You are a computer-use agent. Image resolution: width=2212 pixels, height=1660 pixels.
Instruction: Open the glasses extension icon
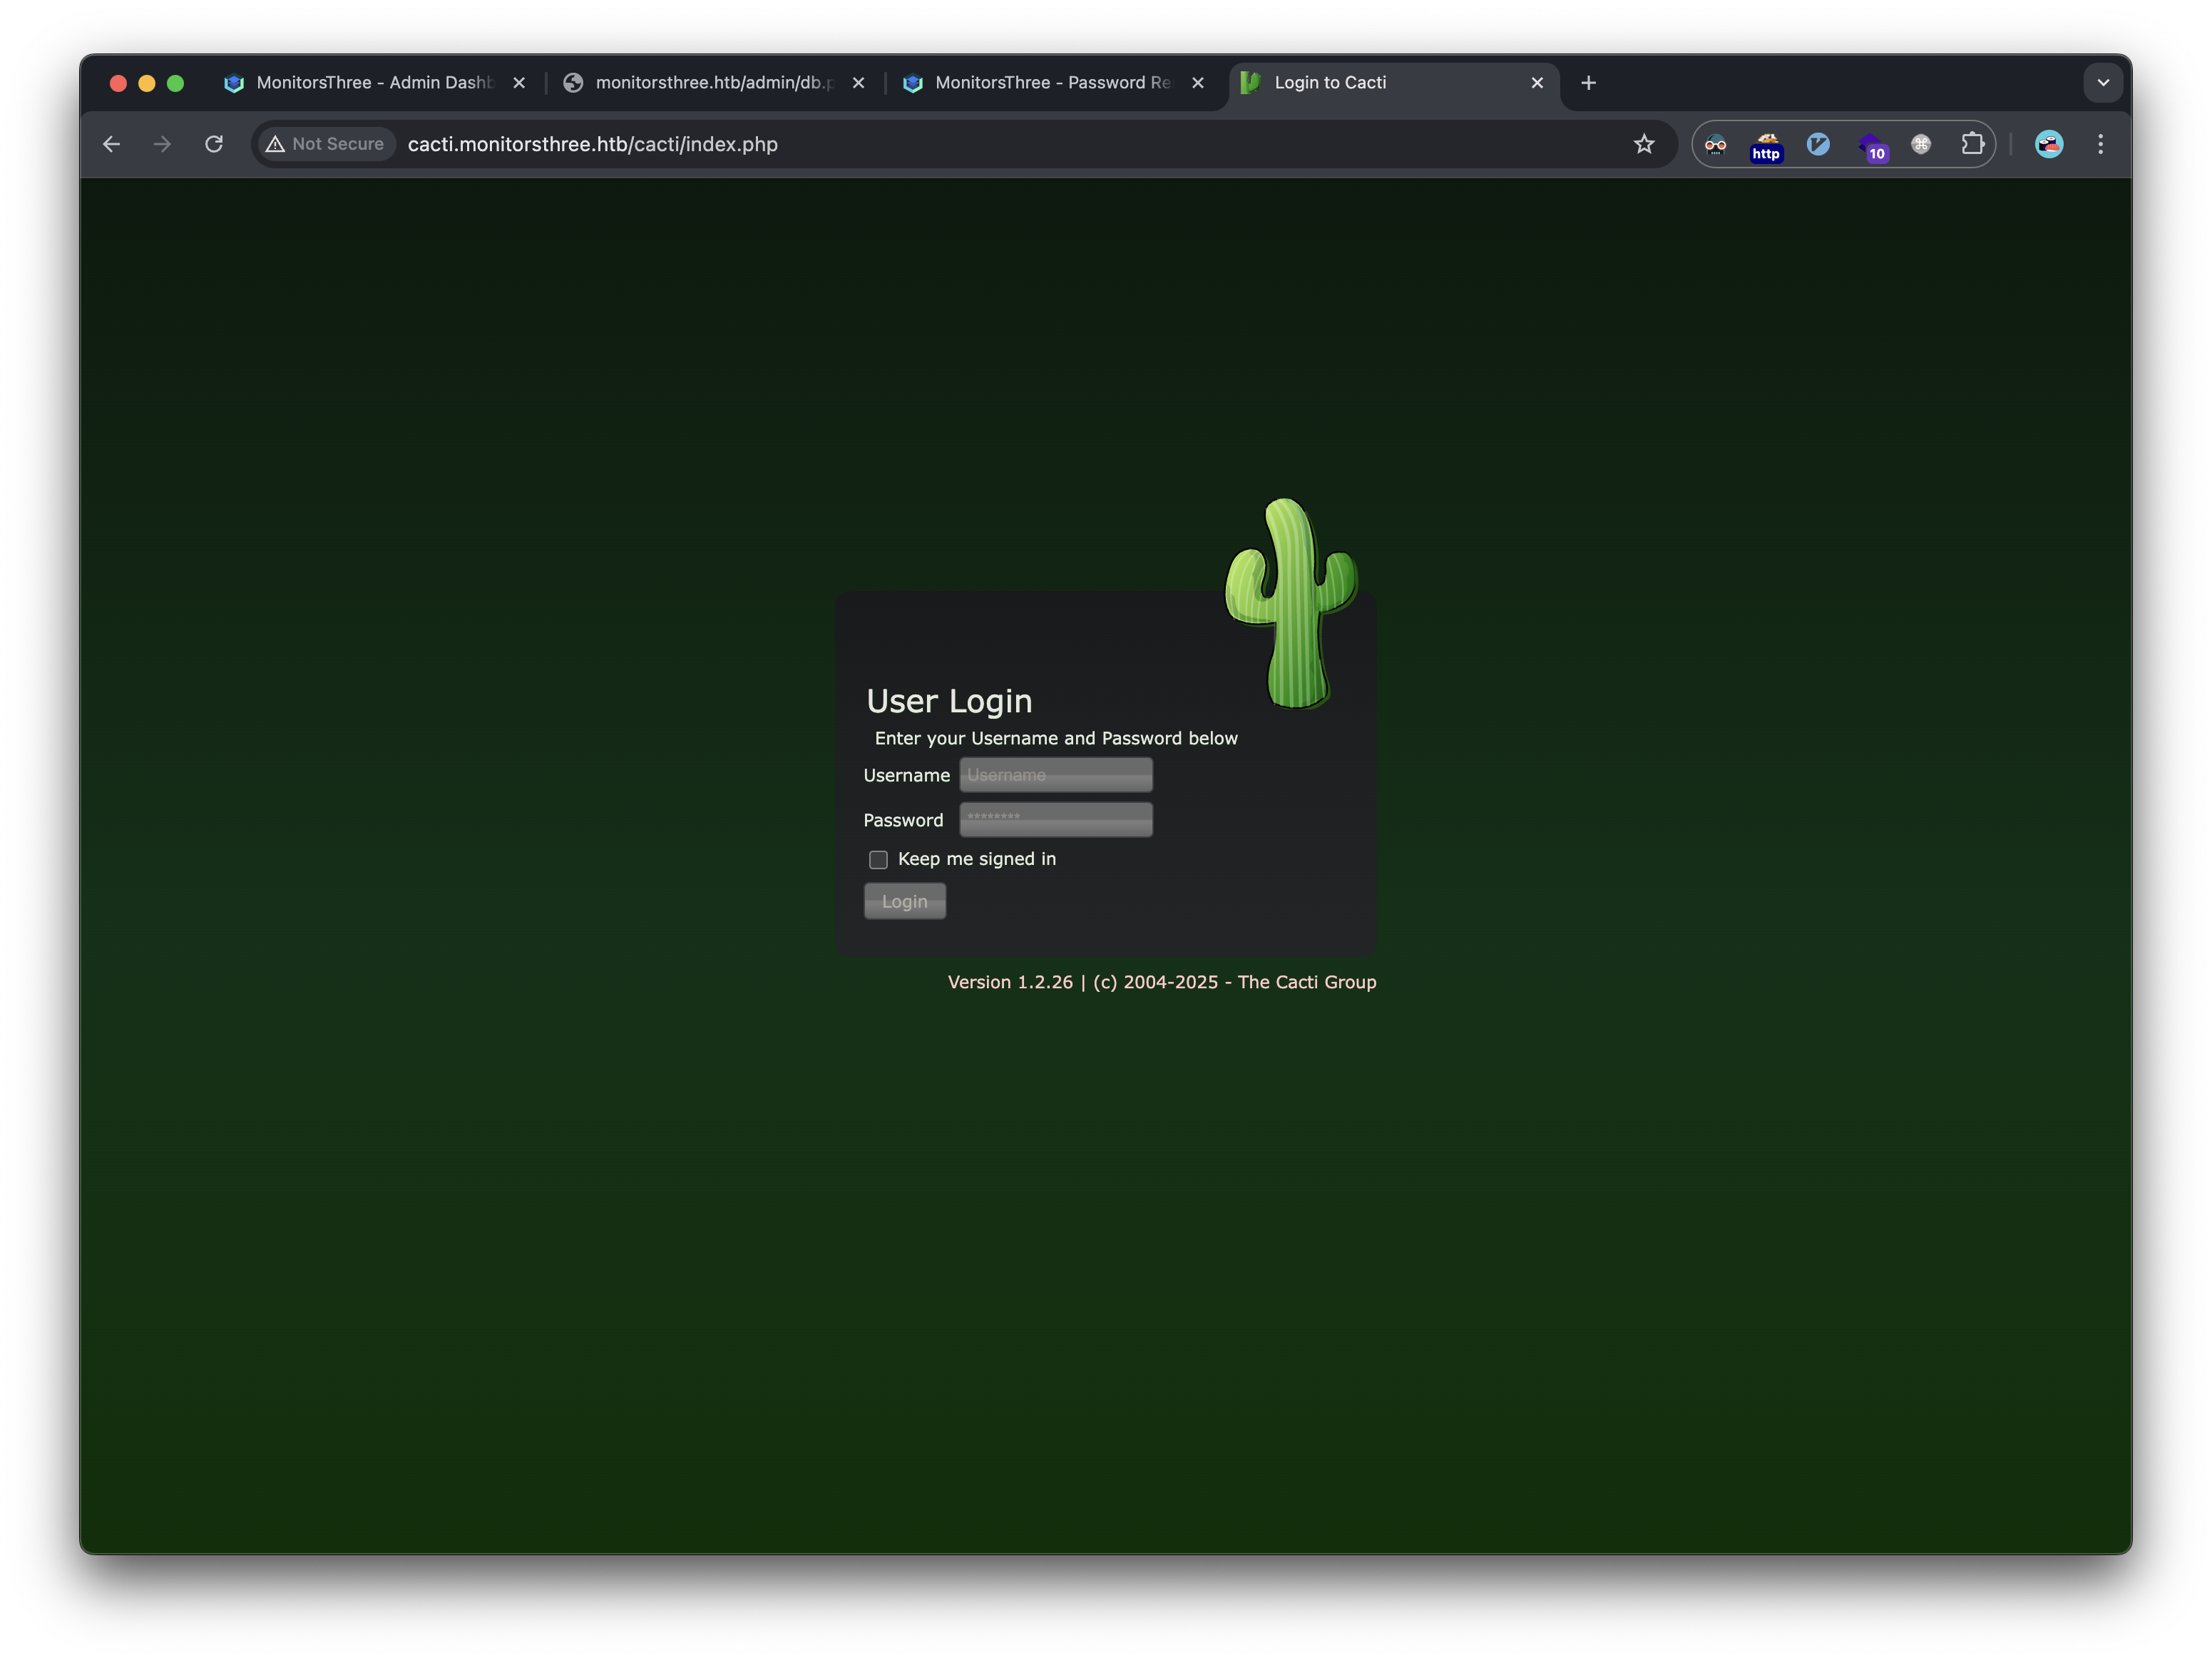(x=1715, y=144)
